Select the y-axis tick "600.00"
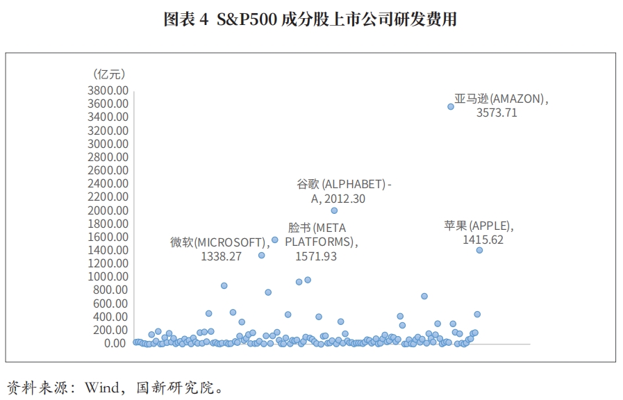 110,303
